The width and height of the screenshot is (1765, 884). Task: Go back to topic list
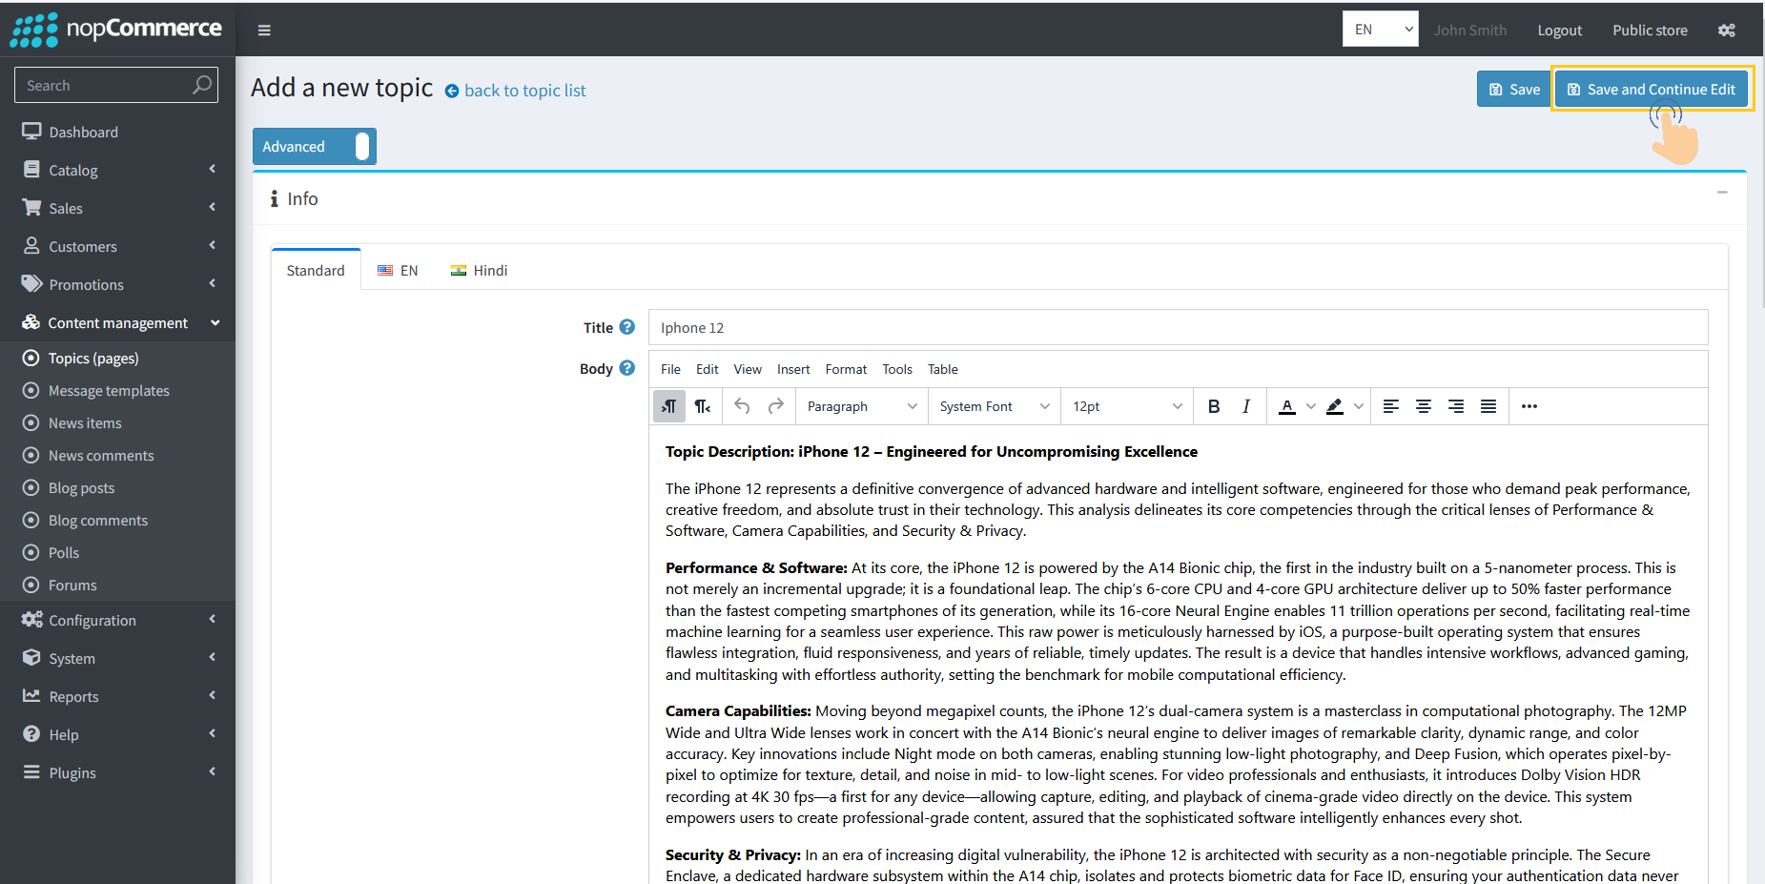524,90
